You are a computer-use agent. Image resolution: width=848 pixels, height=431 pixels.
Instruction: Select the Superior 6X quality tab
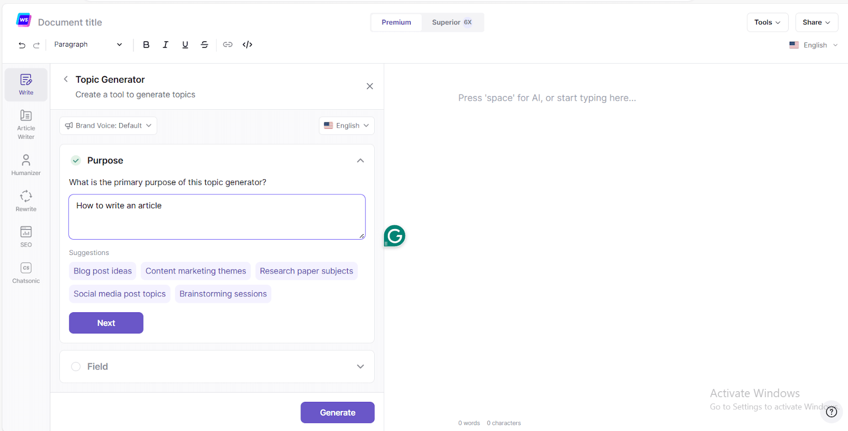click(x=452, y=22)
